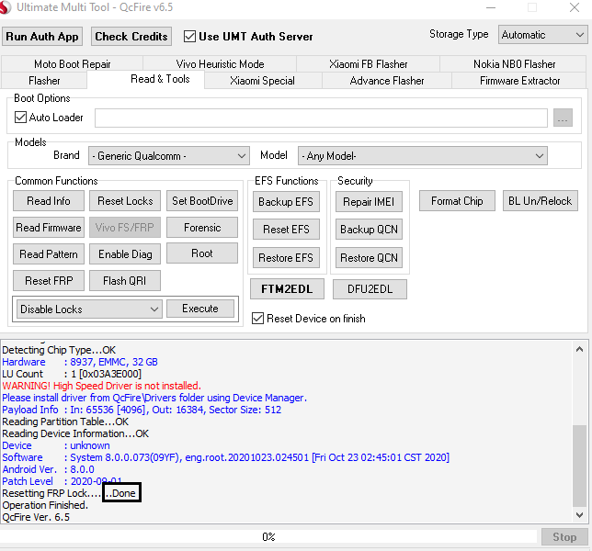Click the Flash QRI button
The width and height of the screenshot is (592, 551).
click(x=125, y=281)
